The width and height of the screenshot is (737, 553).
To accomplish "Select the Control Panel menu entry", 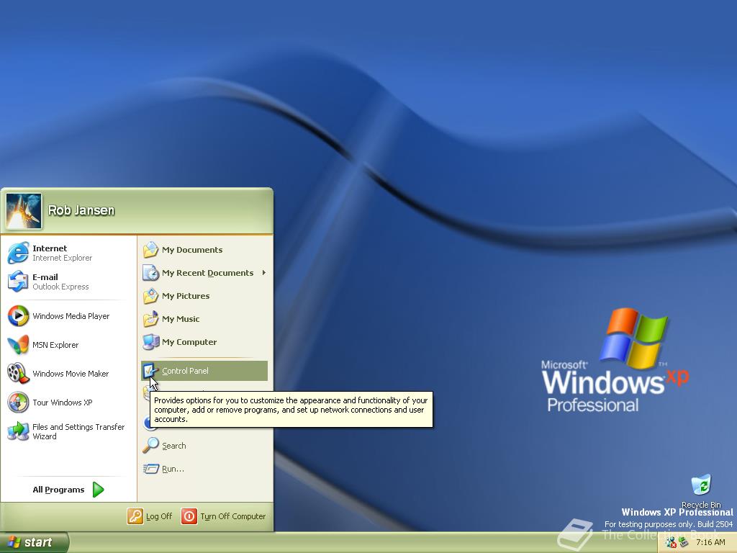I will (204, 371).
